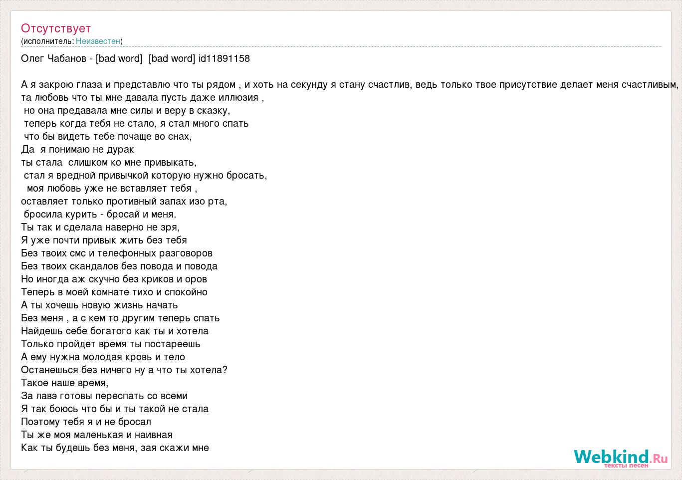Click the тексты песен tagline under logo
682x480 pixels.
tap(626, 465)
